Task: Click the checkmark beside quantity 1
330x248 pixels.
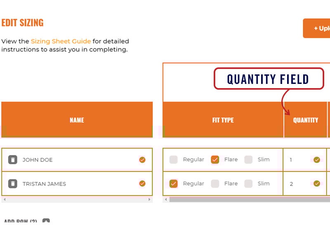Action: tap(316, 160)
